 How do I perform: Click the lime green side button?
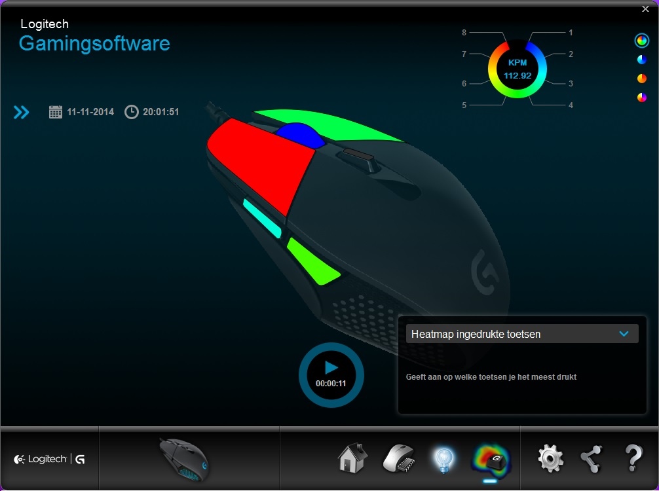(312, 261)
